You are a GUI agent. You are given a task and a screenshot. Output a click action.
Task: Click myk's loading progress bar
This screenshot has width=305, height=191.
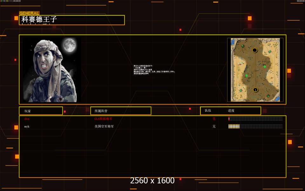pyautogui.click(x=255, y=126)
